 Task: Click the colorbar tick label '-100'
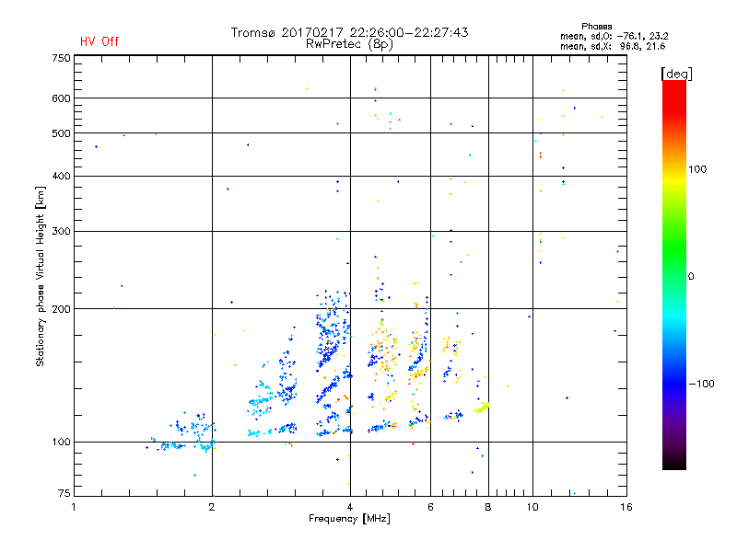pyautogui.click(x=701, y=384)
